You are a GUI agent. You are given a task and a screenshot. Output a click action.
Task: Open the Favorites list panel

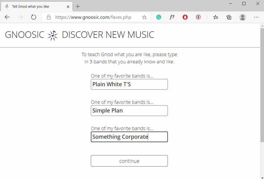click(216, 17)
